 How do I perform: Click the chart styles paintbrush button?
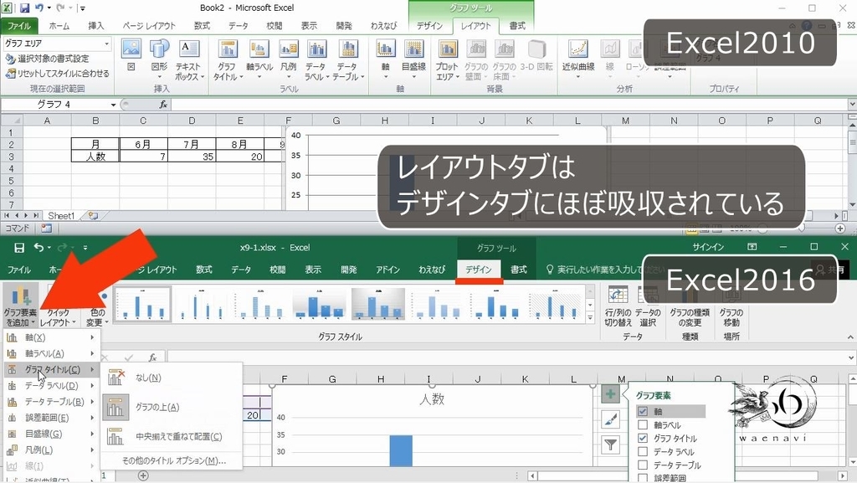pyautogui.click(x=610, y=419)
